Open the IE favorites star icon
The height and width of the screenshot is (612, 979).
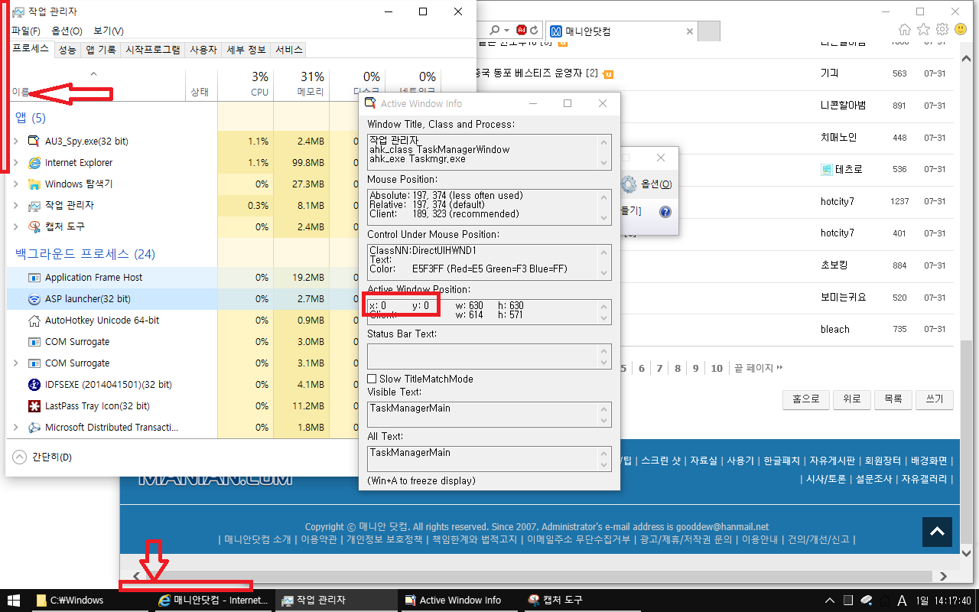click(923, 30)
